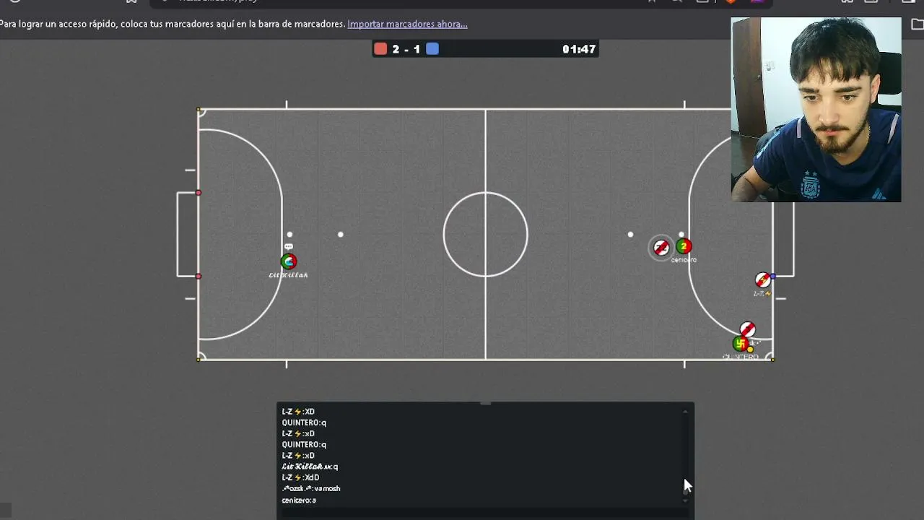The image size is (924, 520).
Task: Select the haloed red-striped player disc
Action: pyautogui.click(x=661, y=248)
